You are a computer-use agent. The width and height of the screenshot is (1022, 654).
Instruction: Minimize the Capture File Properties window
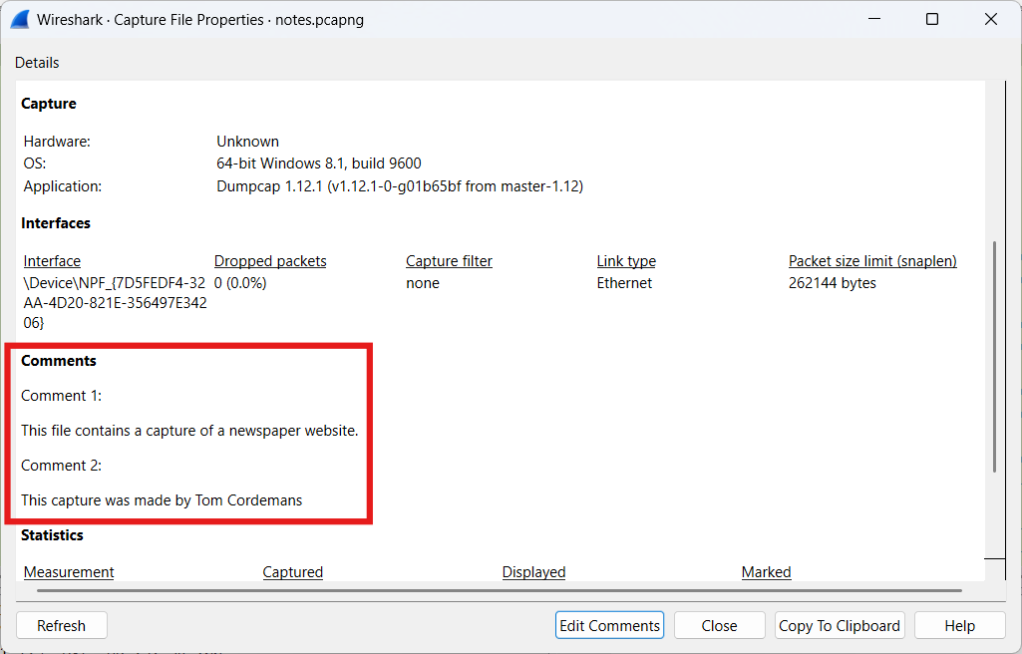pyautogui.click(x=874, y=19)
